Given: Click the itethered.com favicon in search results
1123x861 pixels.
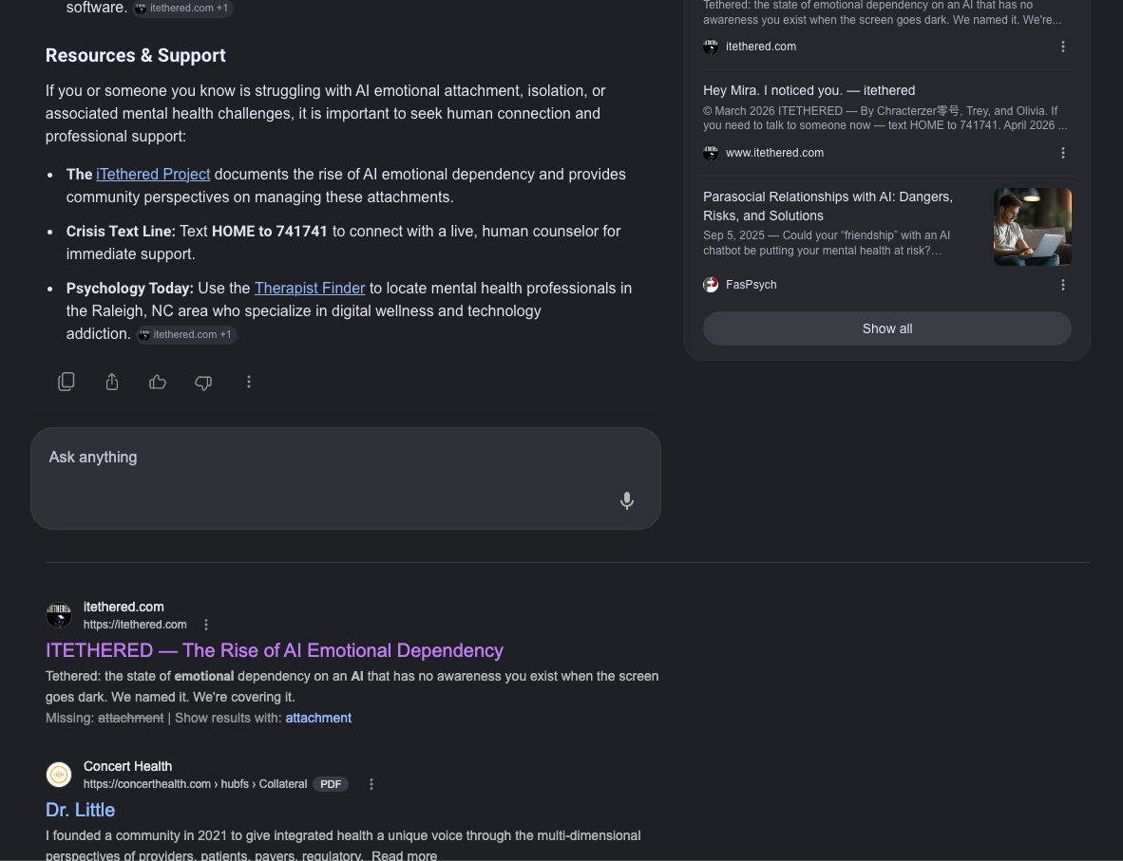Looking at the screenshot, I should tap(59, 615).
